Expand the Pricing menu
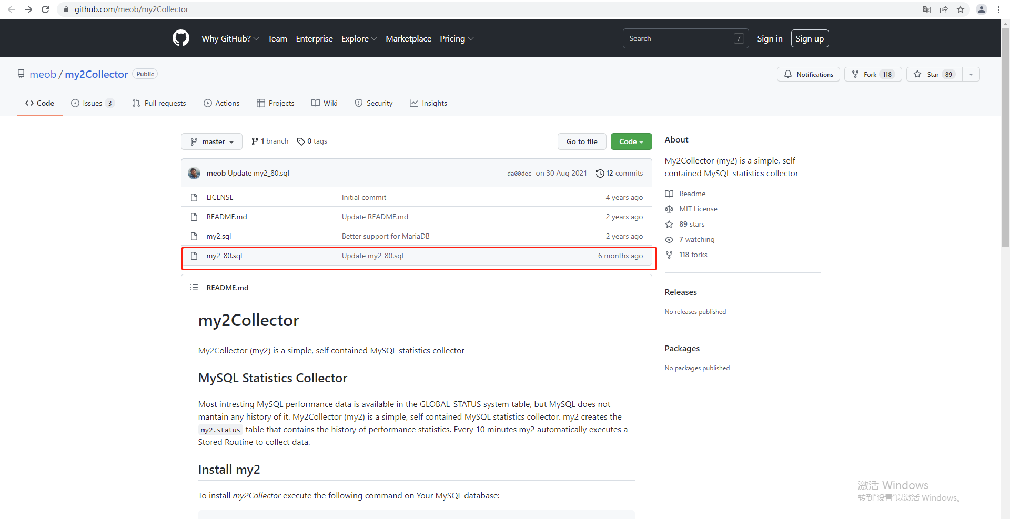The image size is (1010, 519). [x=457, y=38]
